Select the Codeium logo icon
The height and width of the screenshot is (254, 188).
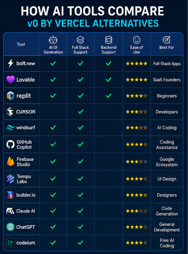click(11, 243)
